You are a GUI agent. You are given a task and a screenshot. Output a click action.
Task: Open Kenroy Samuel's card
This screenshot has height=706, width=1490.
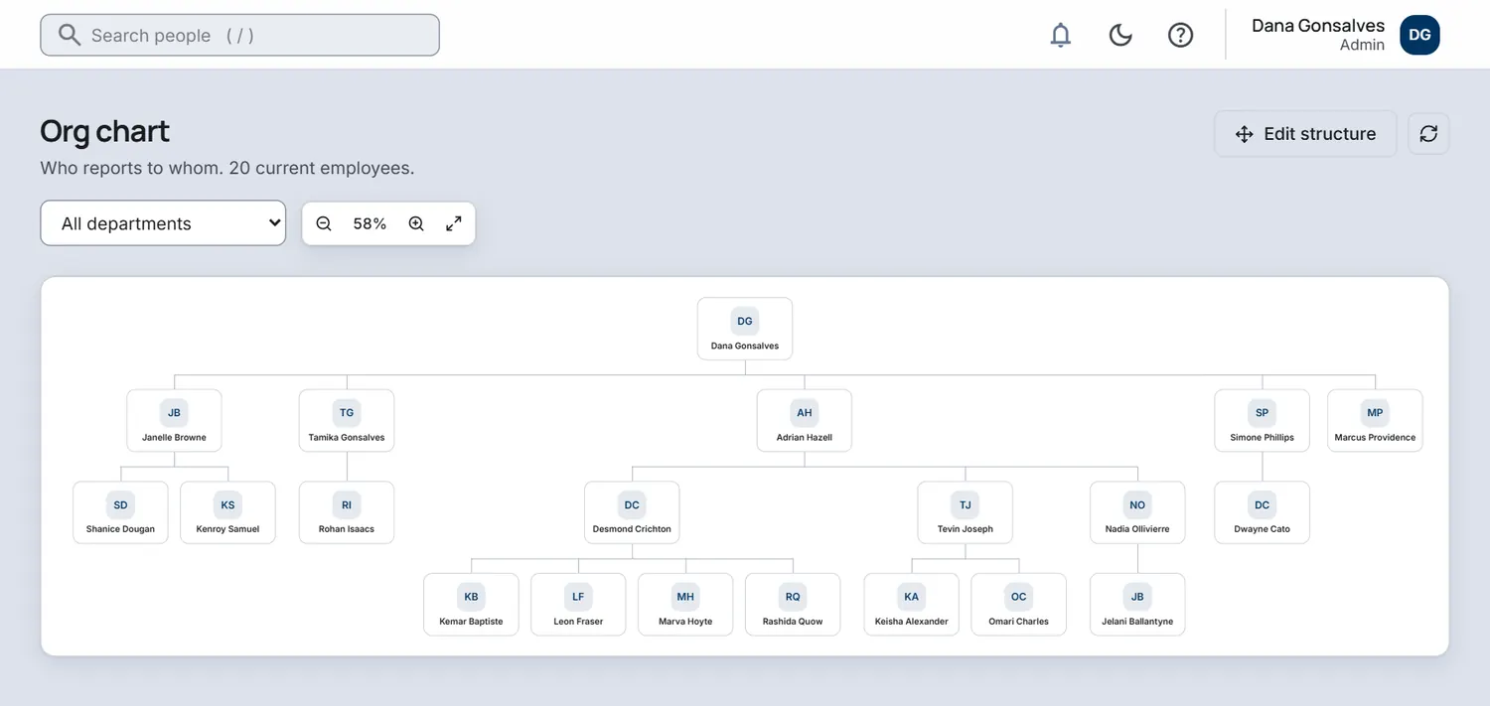[227, 512]
